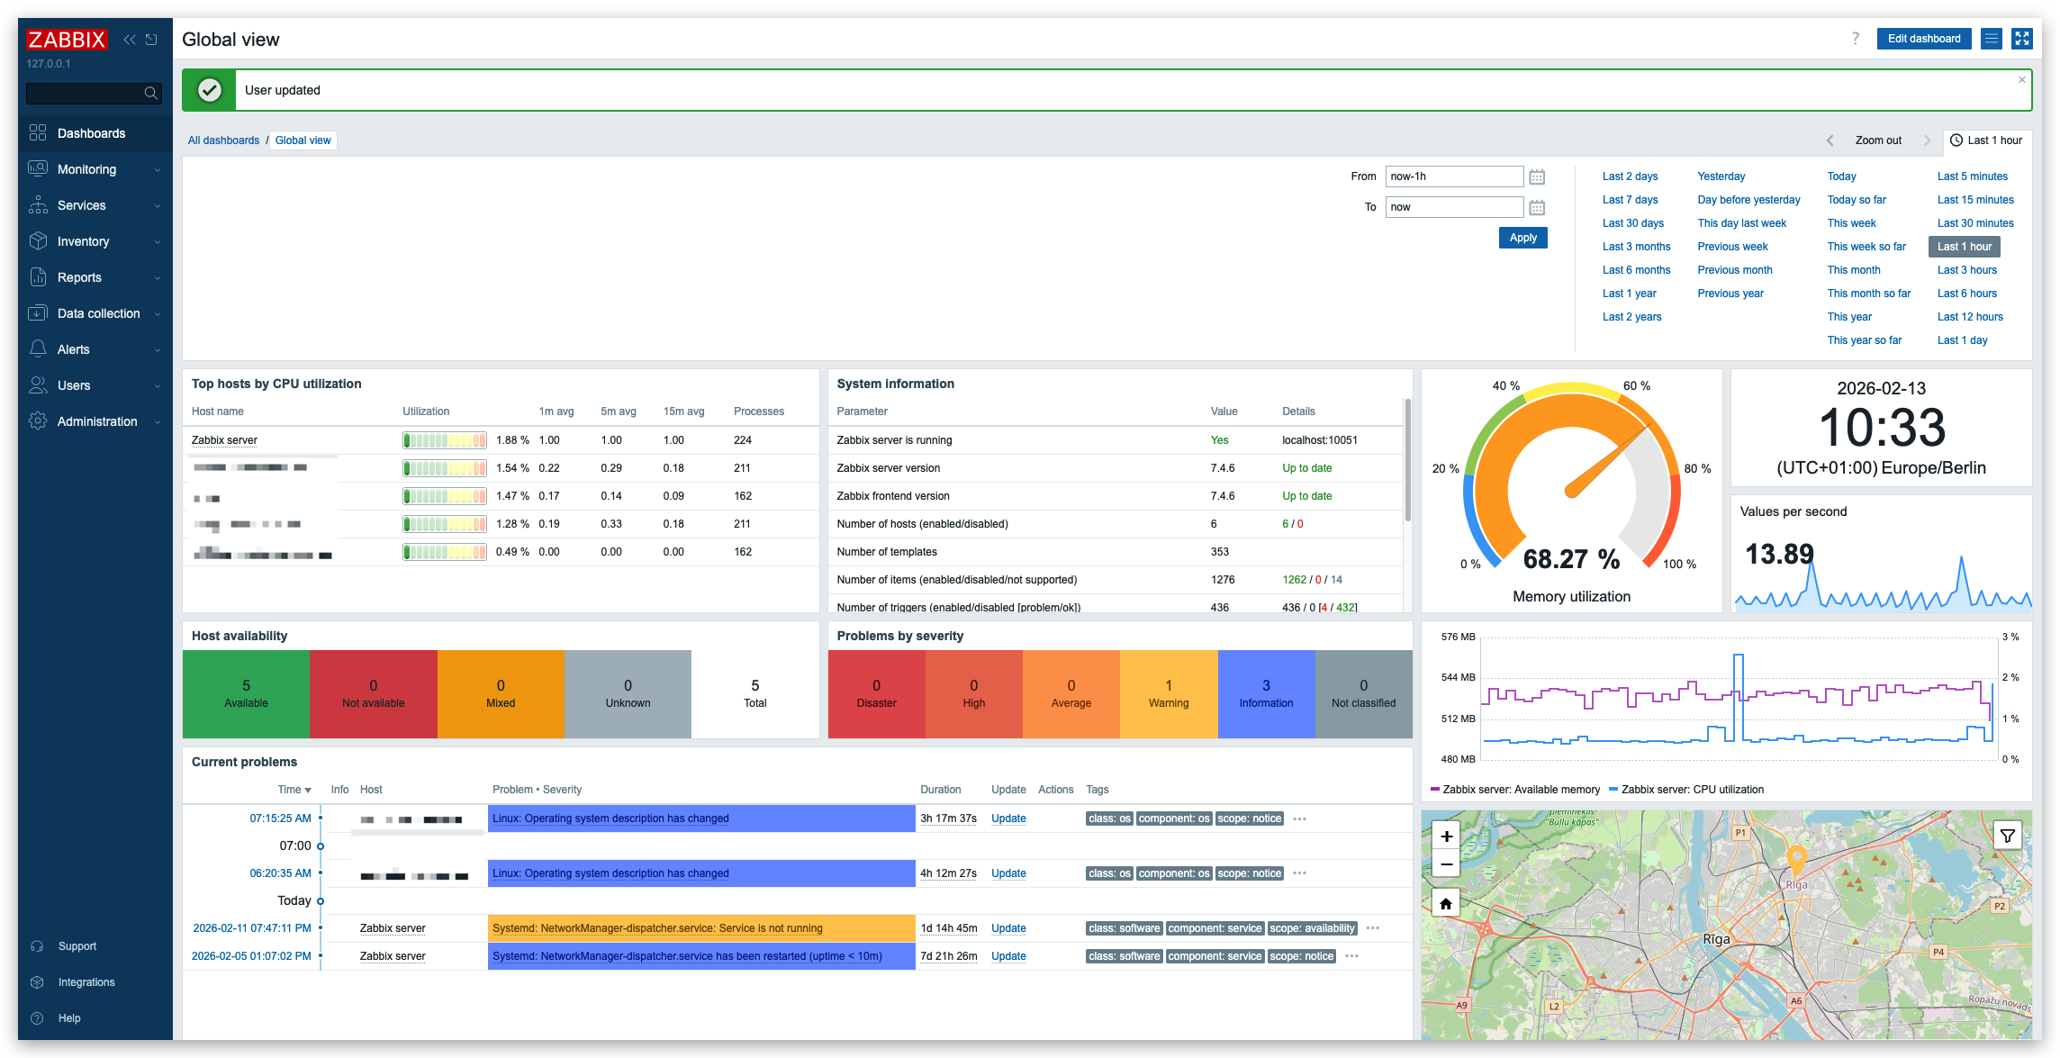Click Zoom out
Viewport: 2060px width, 1058px height.
(x=1878, y=140)
